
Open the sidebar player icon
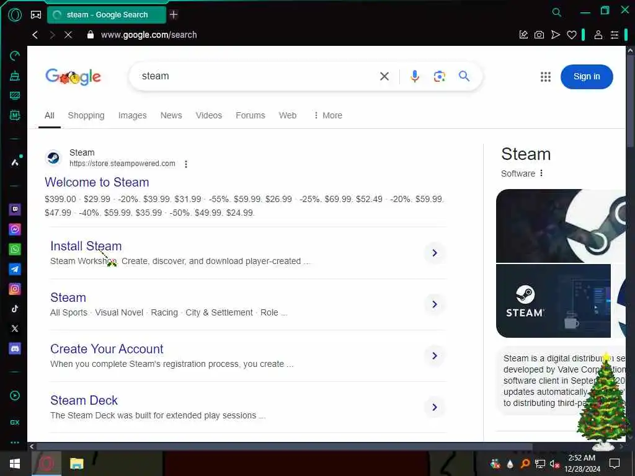(x=15, y=395)
